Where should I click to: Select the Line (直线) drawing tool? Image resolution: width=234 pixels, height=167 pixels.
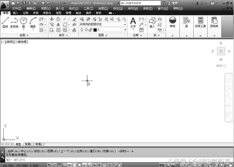click(5, 22)
